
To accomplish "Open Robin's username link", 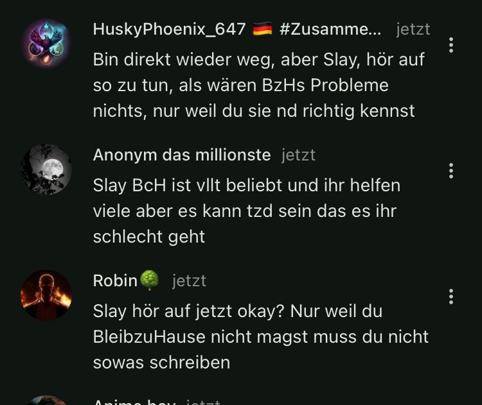I will [115, 280].
